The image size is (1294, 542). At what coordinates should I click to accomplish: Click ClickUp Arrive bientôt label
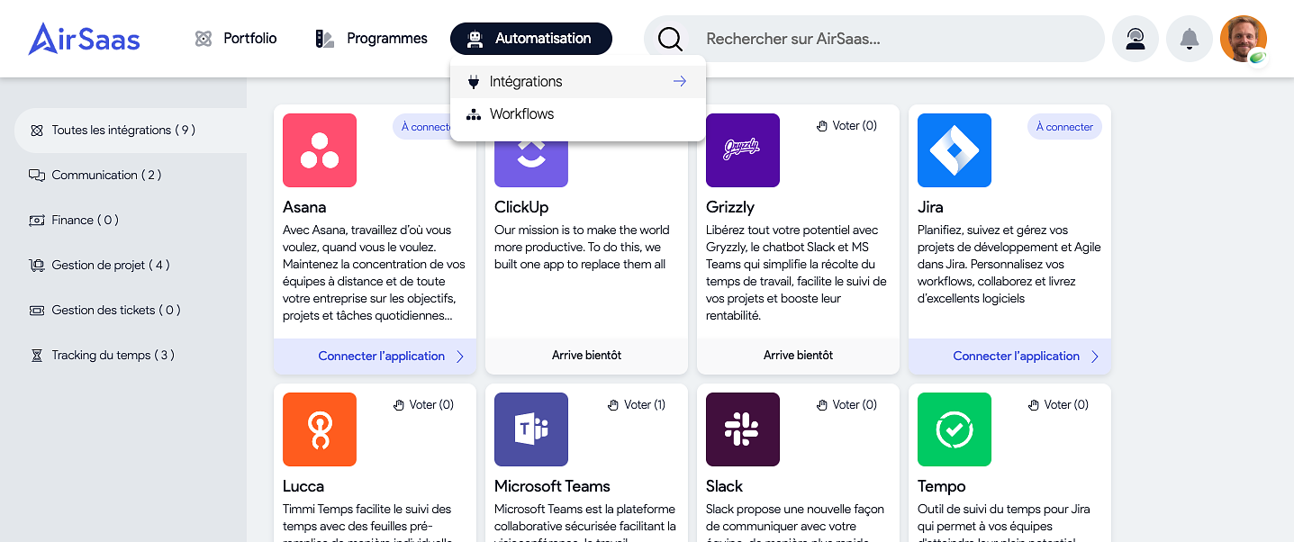click(x=586, y=356)
